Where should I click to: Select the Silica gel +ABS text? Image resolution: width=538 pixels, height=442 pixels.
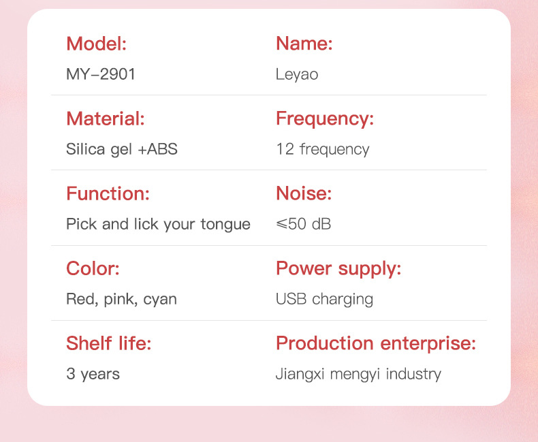(x=121, y=149)
